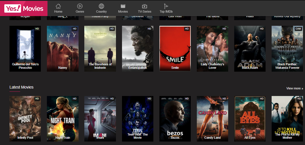Click the HD badge on Pinocchio poster
Image resolution: width=305 pixels, height=145 pixels.
coord(37,29)
